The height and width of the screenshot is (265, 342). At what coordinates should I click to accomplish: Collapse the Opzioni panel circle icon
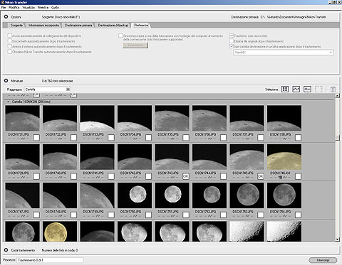pyautogui.click(x=6, y=17)
